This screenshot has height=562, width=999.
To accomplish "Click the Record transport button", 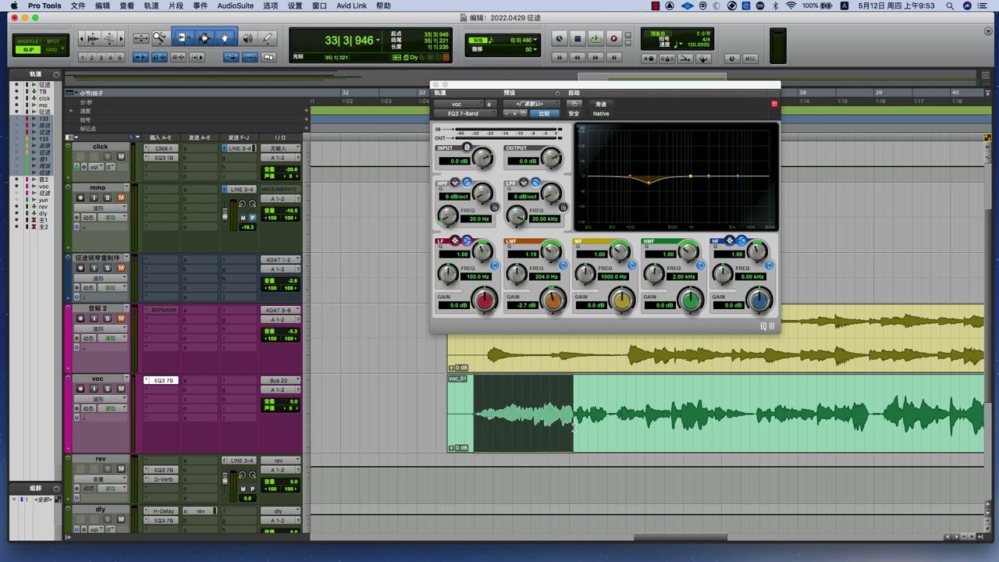I will (613, 38).
